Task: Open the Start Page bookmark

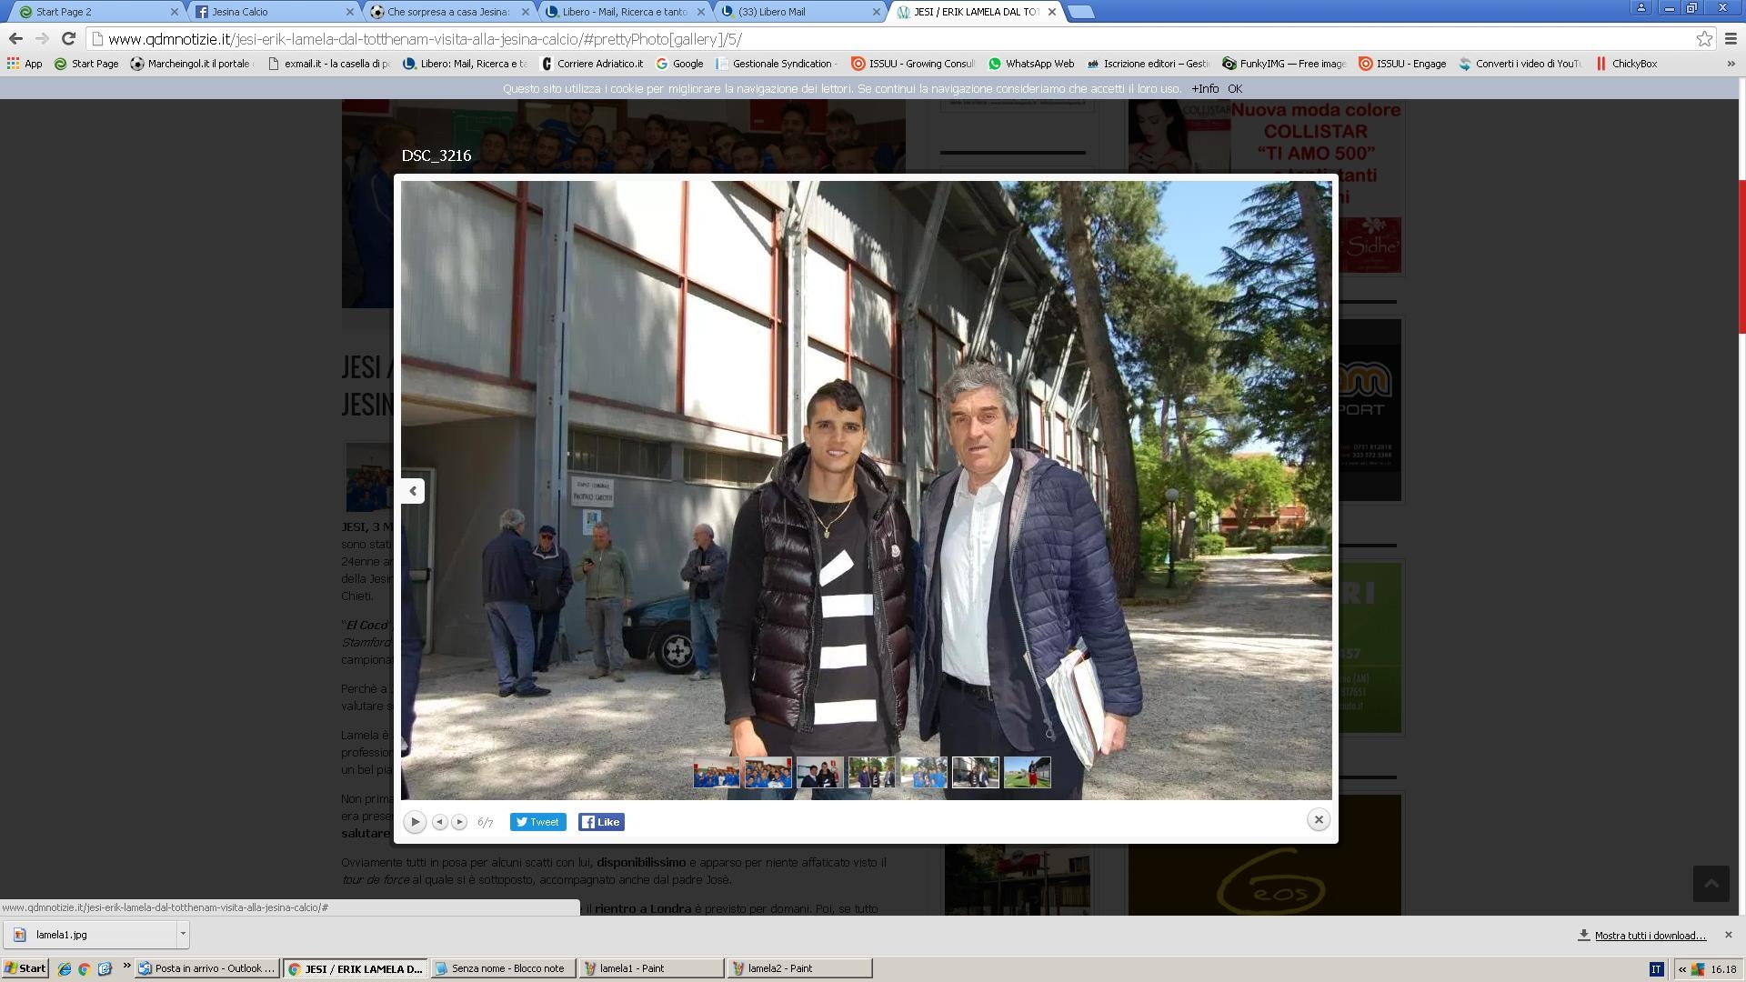Action: click(86, 64)
